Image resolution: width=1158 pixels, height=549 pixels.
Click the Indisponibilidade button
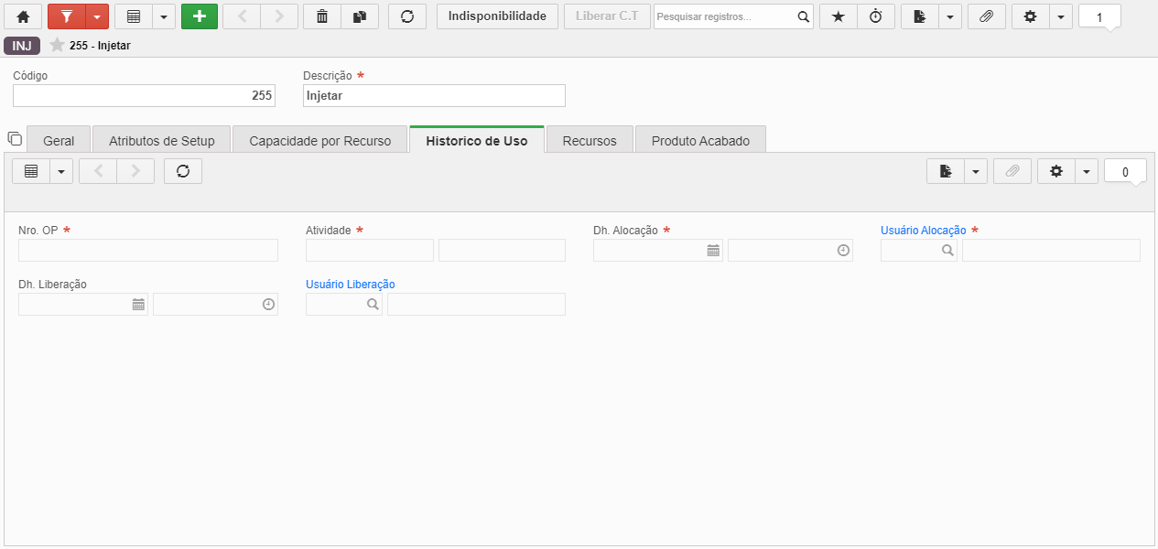coord(497,16)
